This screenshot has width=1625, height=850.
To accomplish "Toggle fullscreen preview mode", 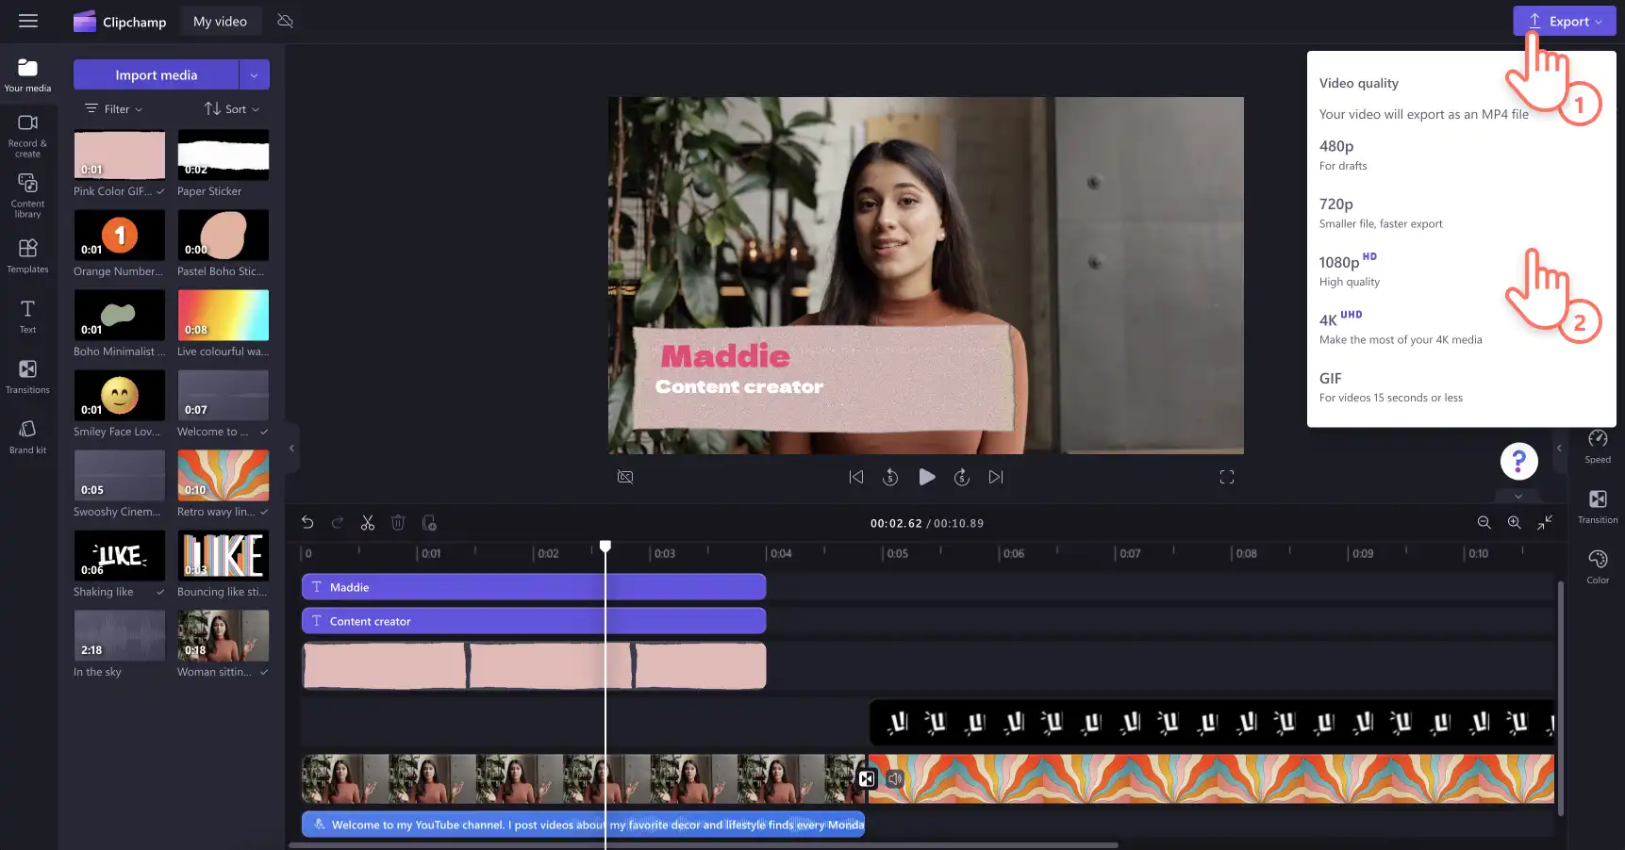I will (x=1226, y=477).
